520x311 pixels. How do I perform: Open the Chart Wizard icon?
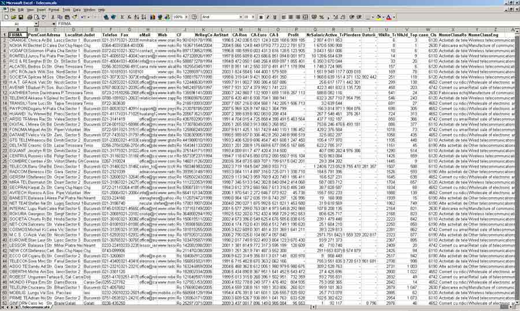tap(153, 17)
